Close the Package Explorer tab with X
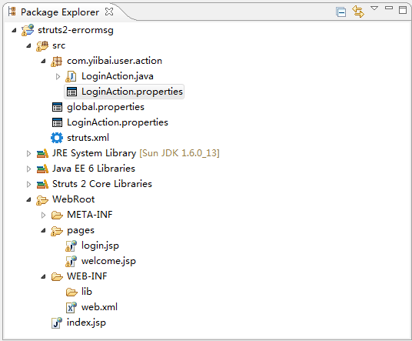 [109, 12]
